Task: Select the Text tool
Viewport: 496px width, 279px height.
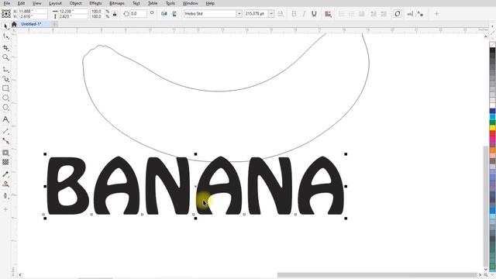Action: click(5, 119)
